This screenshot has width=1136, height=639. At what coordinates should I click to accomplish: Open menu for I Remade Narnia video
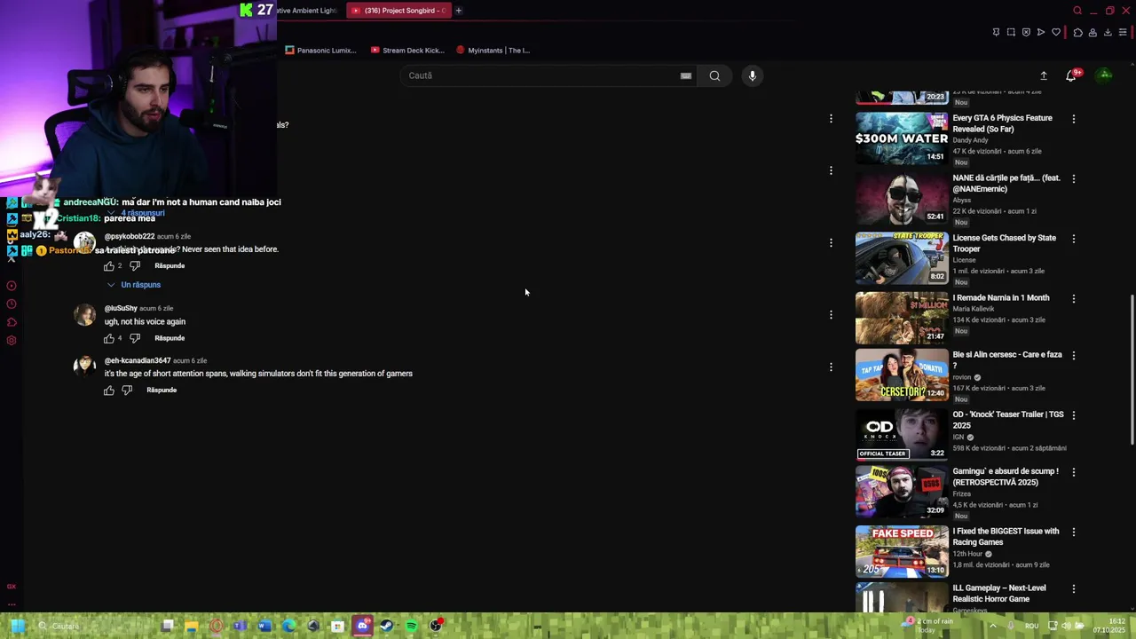pyautogui.click(x=1073, y=299)
